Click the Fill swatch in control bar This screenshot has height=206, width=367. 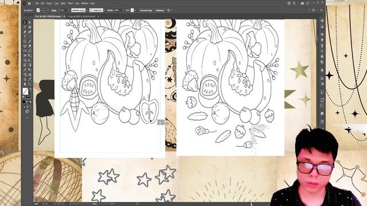click(38, 10)
